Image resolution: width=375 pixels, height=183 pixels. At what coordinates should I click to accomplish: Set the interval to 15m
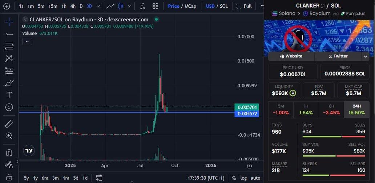53,6
